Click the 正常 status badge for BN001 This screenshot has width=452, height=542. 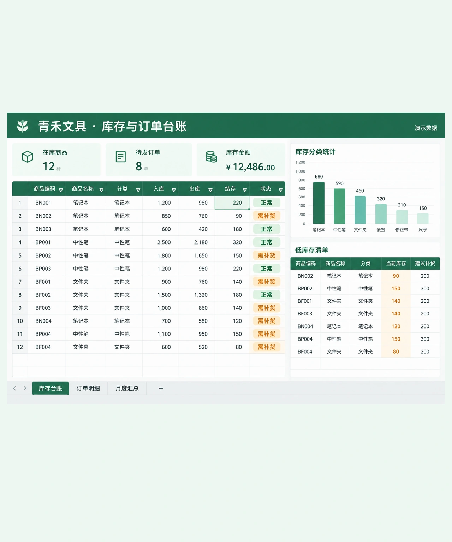(x=267, y=203)
